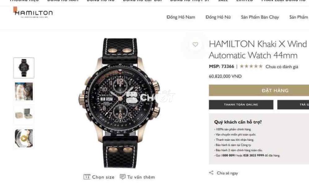This screenshot has height=195, width=309.
Task: Click Chưa có đánh giá review link
Action: pyautogui.click(x=282, y=67)
